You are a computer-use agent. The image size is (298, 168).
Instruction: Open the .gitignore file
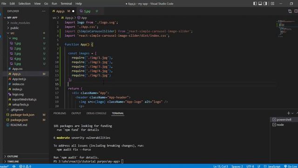(17, 110)
